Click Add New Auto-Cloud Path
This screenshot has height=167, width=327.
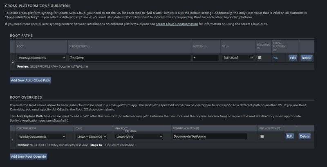coord(30,80)
